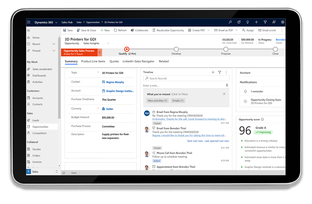Dismiss the What you've missed panel

point(224,94)
